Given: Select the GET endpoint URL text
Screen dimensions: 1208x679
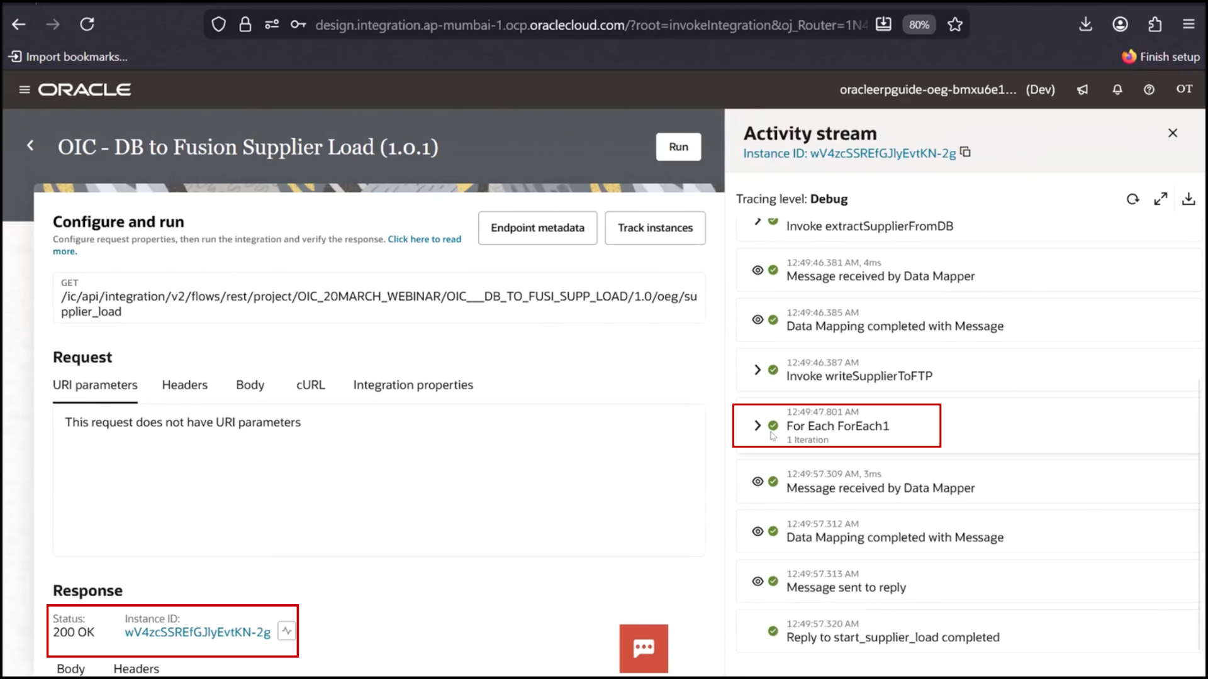Looking at the screenshot, I should [x=379, y=304].
